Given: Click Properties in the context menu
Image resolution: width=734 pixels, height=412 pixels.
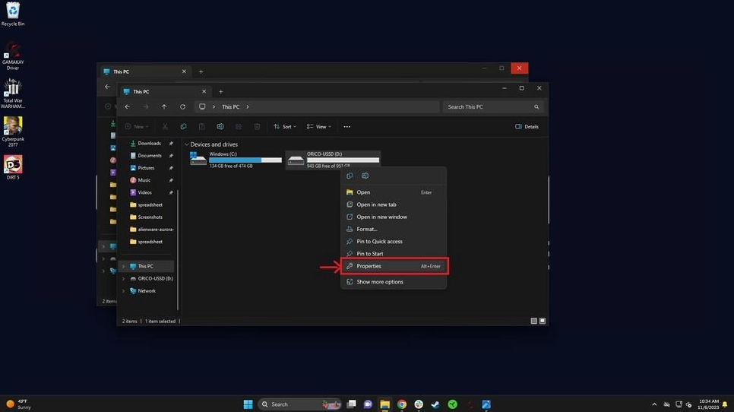Looking at the screenshot, I should 369,266.
